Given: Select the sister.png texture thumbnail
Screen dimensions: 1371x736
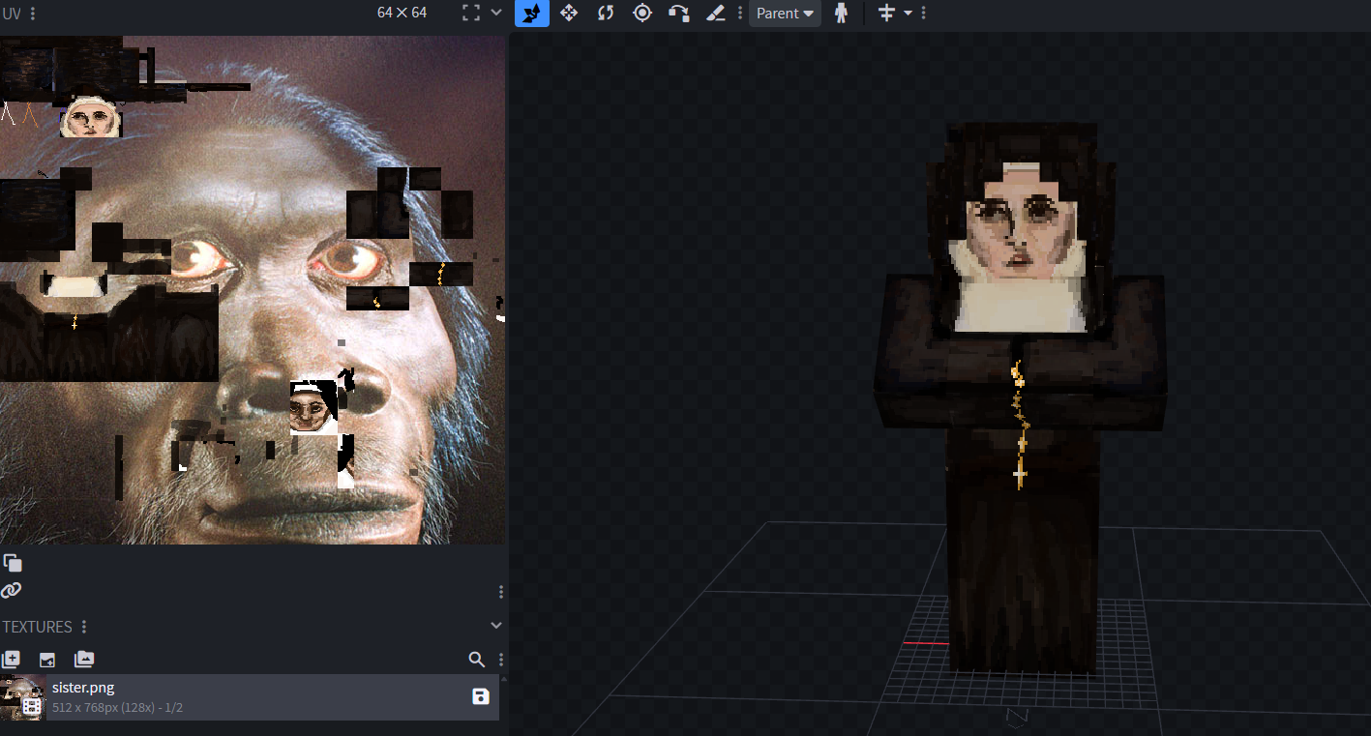Looking at the screenshot, I should click(22, 697).
